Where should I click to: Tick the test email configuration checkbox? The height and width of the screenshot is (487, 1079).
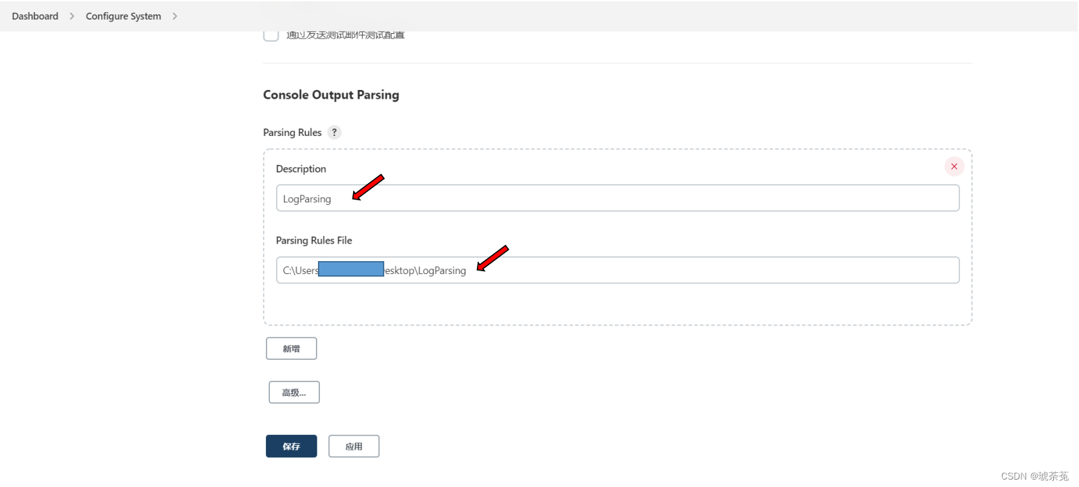pyautogui.click(x=271, y=34)
